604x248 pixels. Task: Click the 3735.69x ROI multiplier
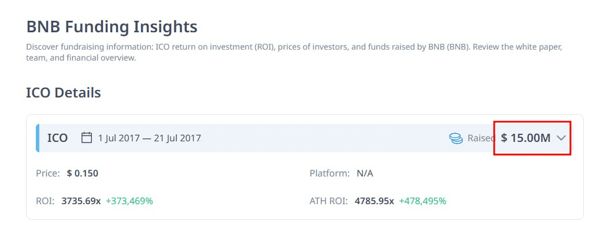point(81,201)
